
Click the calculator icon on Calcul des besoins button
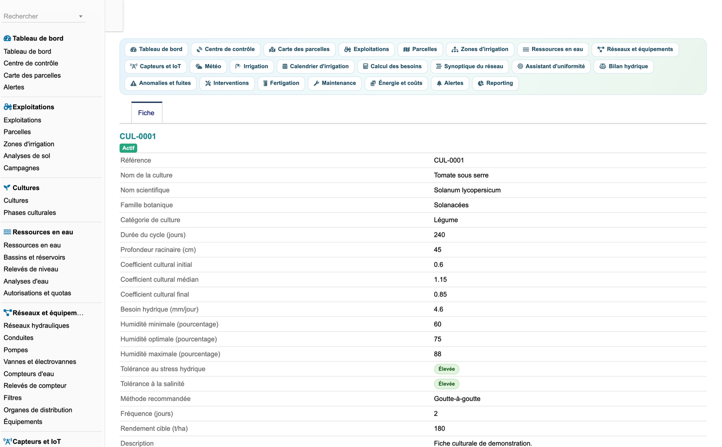[366, 66]
